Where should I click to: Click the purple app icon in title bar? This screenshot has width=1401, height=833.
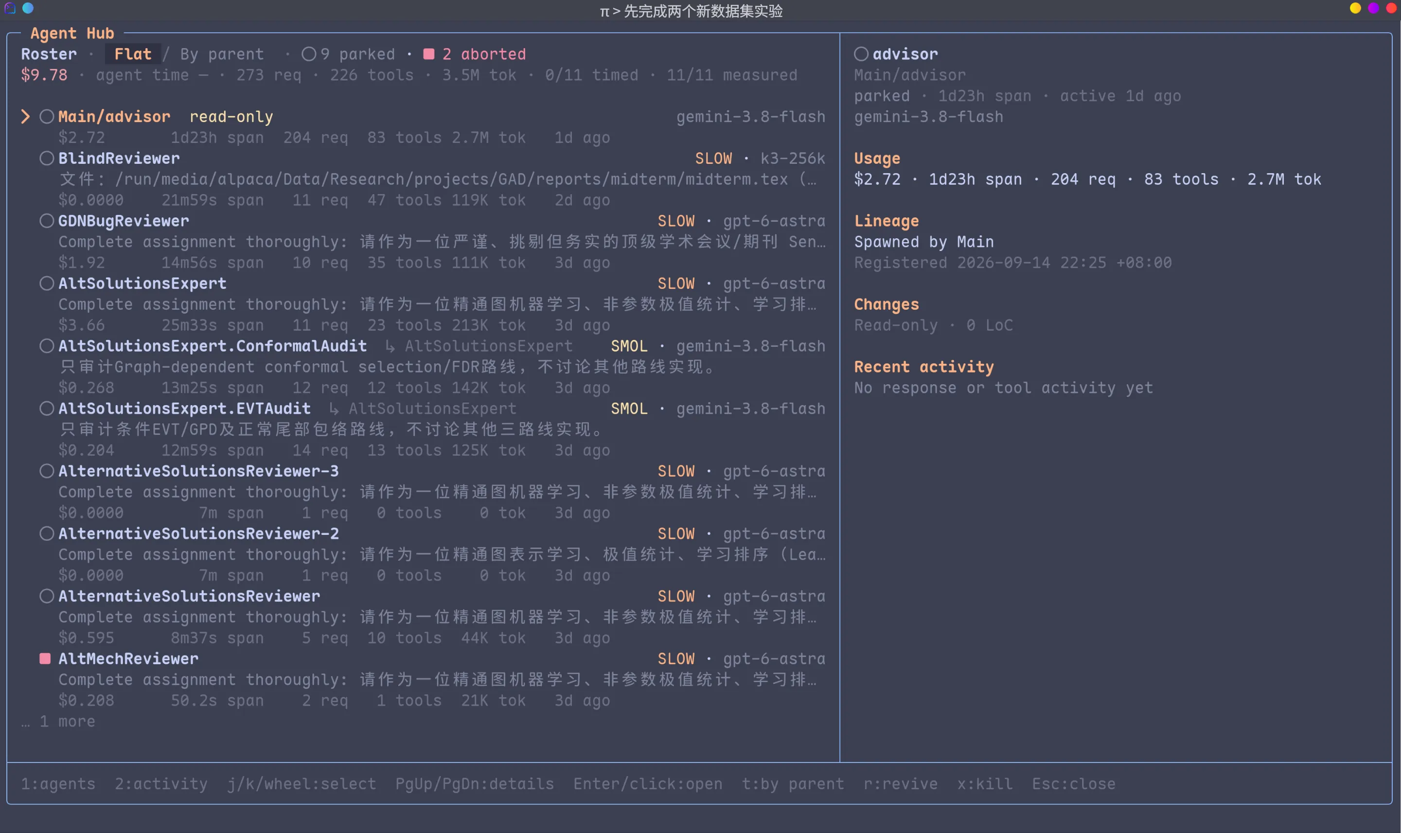point(10,8)
